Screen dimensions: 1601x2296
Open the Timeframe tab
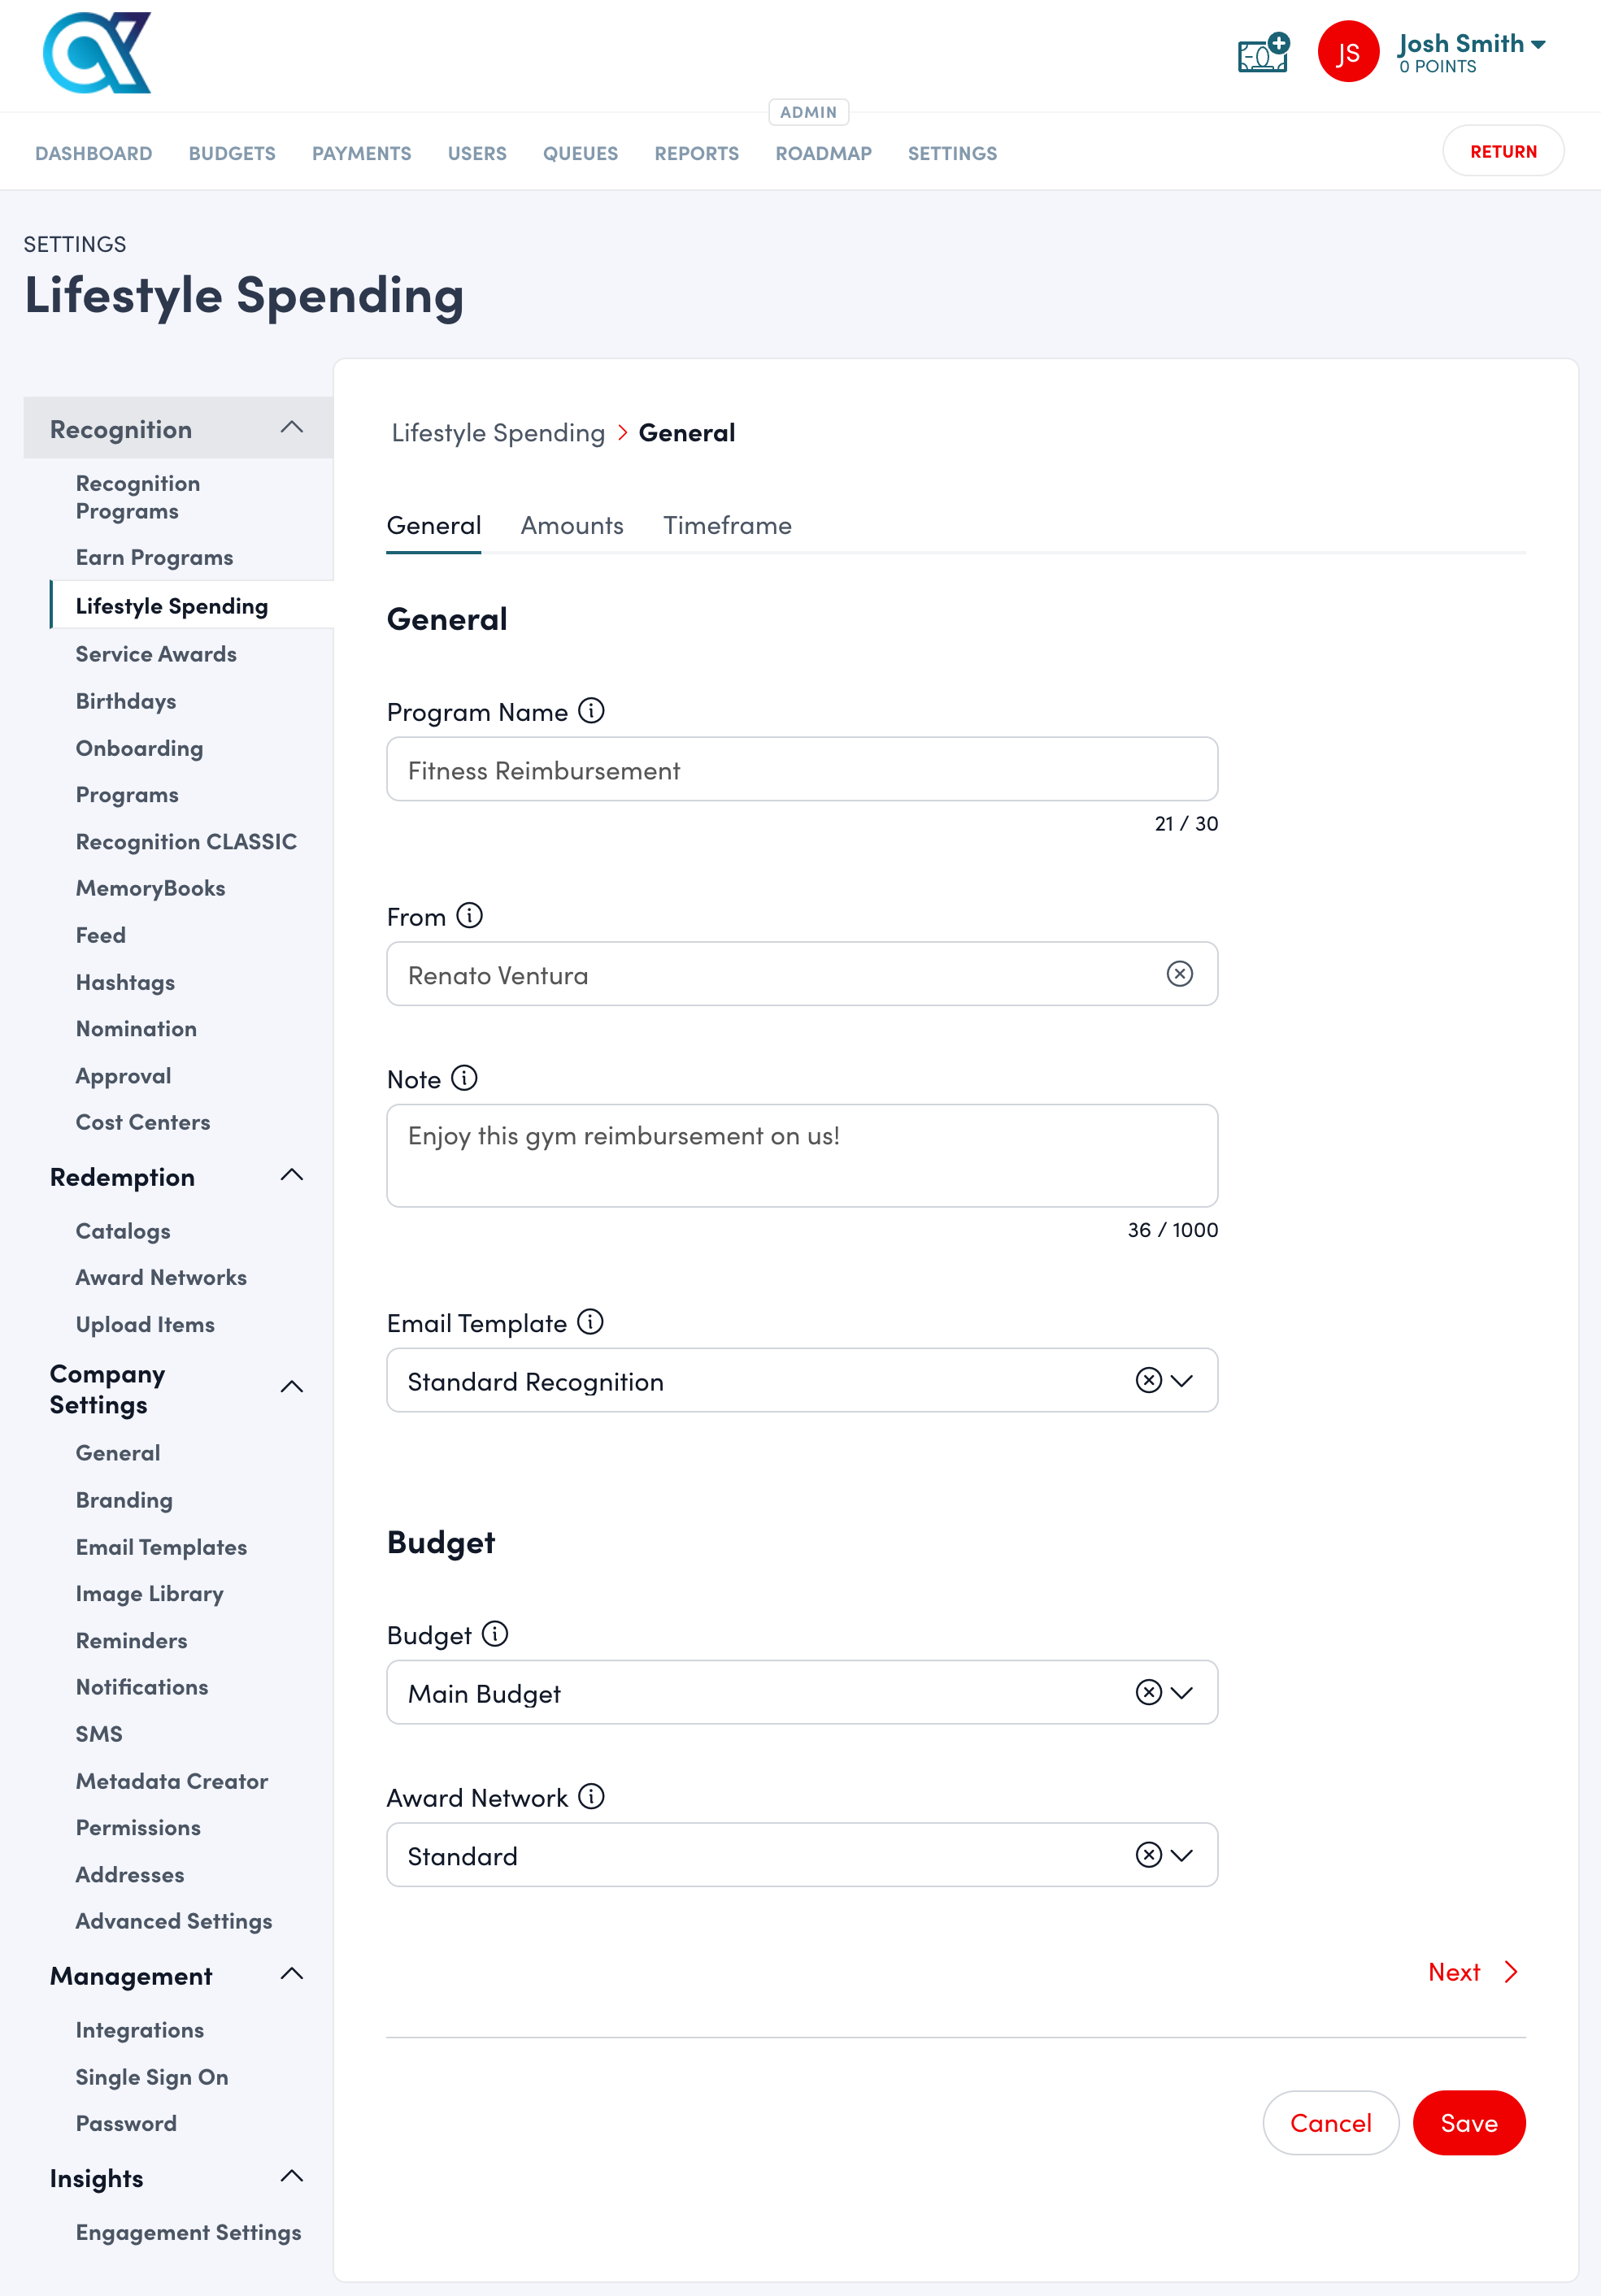pos(728,526)
